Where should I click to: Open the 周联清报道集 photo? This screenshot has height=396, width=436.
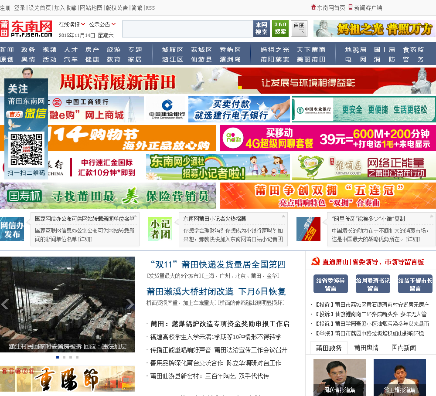pos(340,377)
